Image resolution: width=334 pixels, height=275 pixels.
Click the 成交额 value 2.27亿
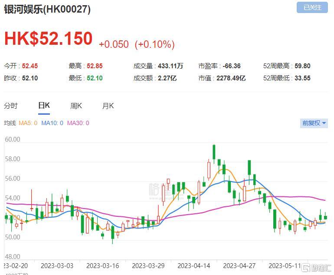pyautogui.click(x=167, y=78)
